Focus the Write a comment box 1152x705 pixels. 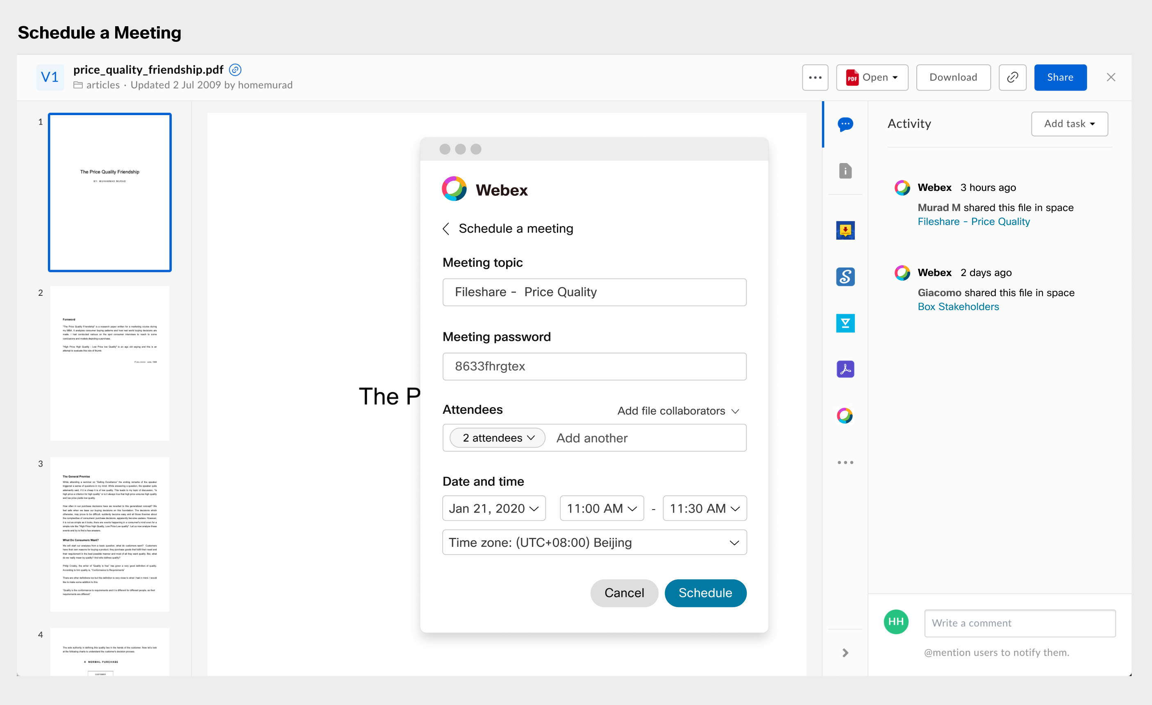[1020, 623]
